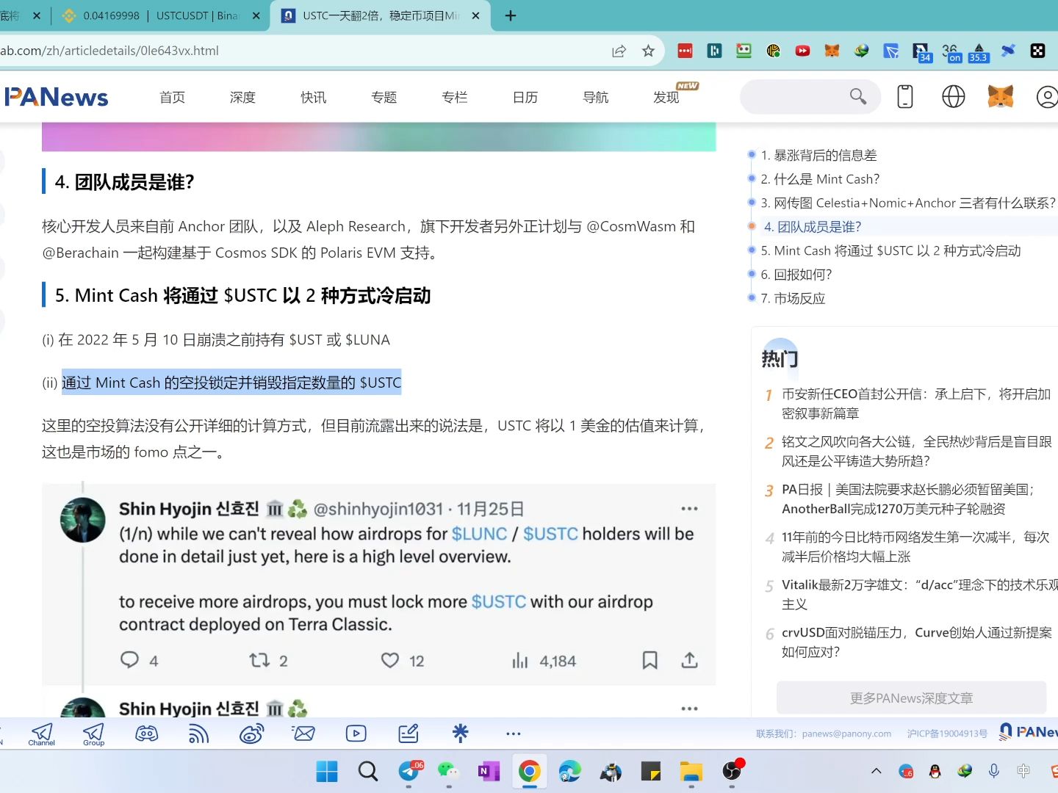Screen dimensions: 1058x793
Task: Open the Linktree asterisk icon in footer
Action: [461, 733]
